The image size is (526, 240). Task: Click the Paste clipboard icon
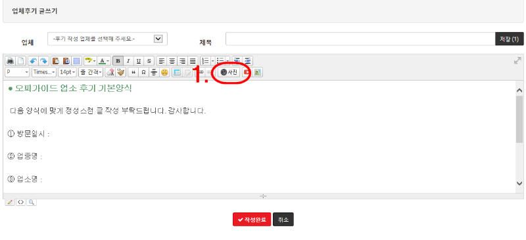[x=56, y=61]
